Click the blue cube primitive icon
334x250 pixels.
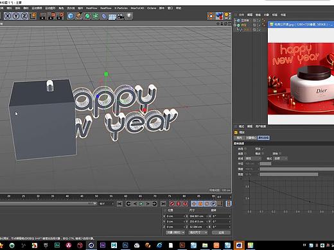coord(71,16)
